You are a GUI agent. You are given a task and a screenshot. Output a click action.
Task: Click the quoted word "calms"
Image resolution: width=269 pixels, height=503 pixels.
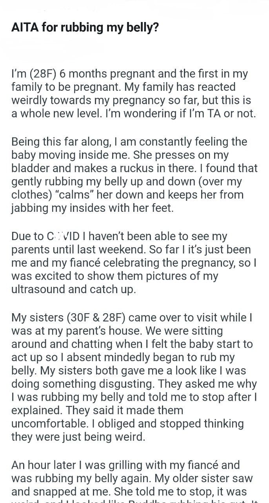(89, 195)
